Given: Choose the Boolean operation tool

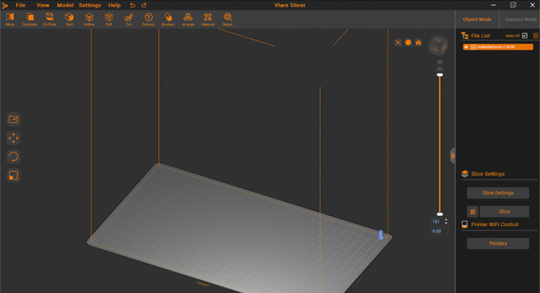Looking at the screenshot, I should (x=168, y=19).
